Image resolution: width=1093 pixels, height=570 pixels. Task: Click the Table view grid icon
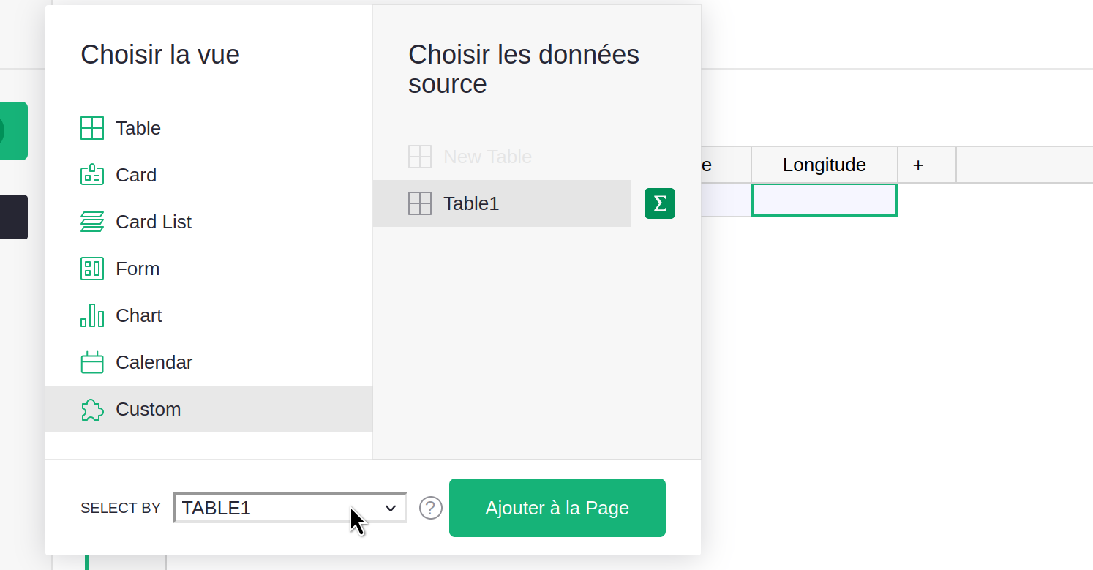[x=92, y=128]
